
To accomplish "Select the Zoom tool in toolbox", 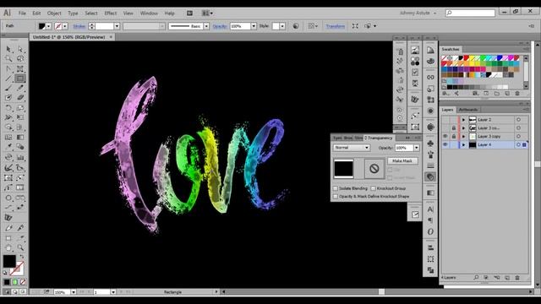I will click(x=20, y=247).
